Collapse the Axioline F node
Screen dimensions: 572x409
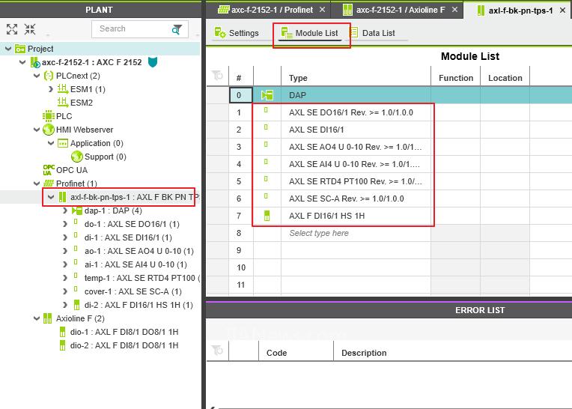tap(37, 318)
